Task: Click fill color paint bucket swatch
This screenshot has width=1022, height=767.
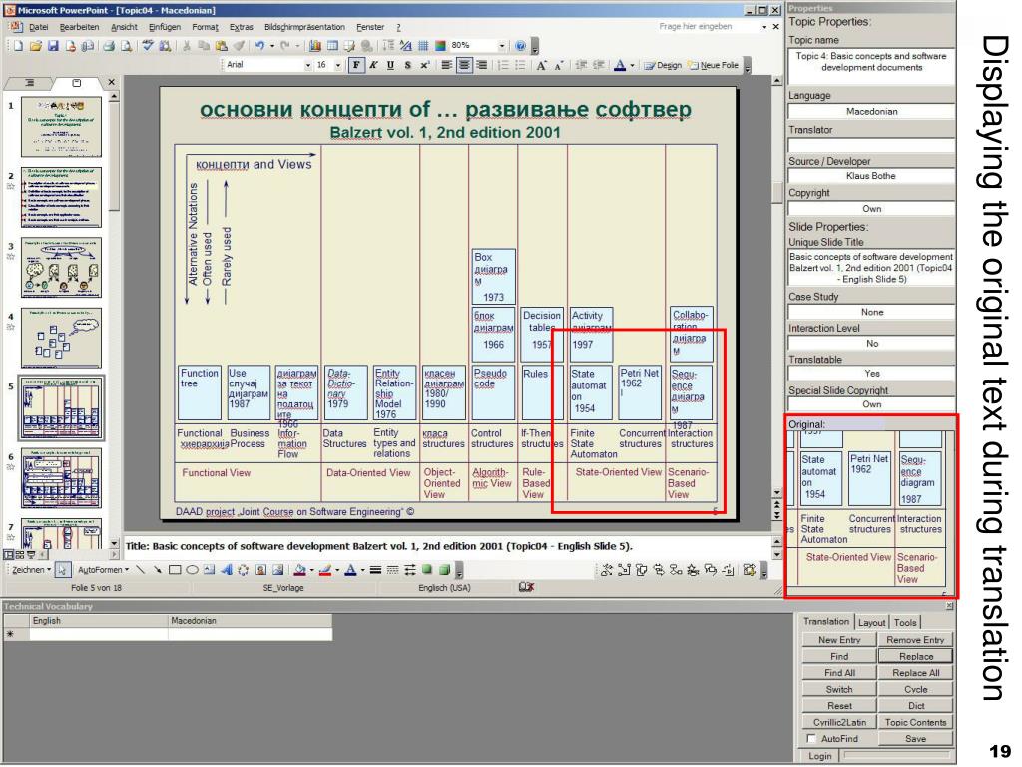Action: (300, 570)
